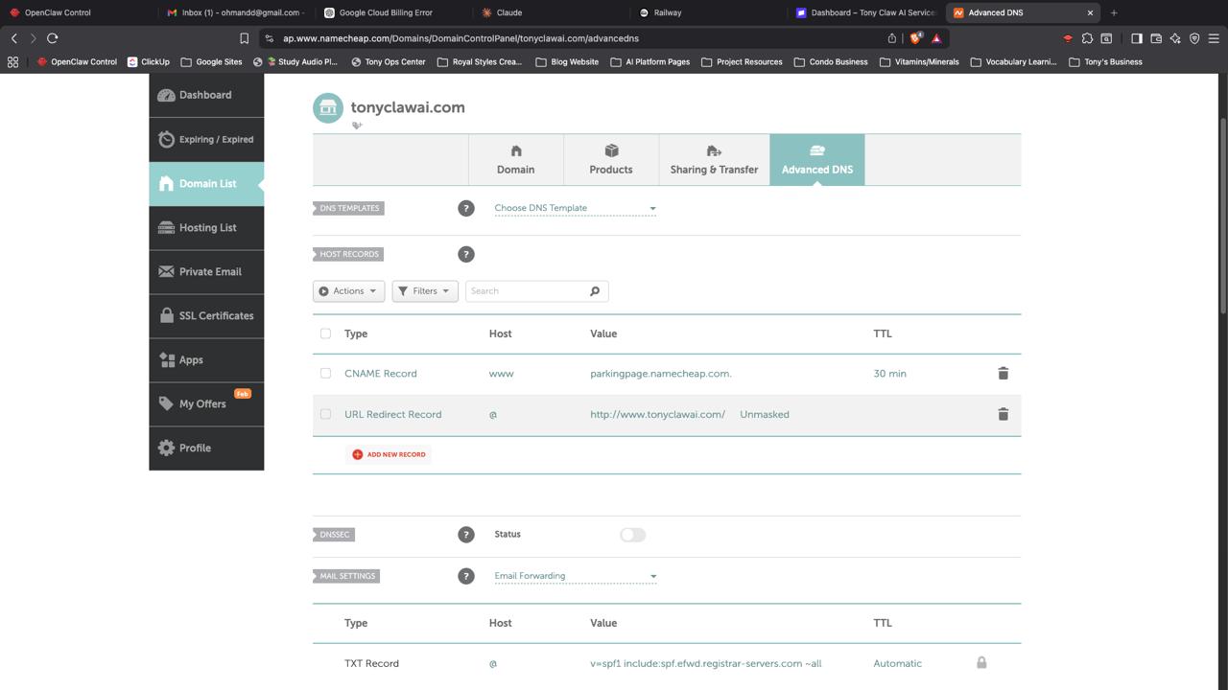Click the DNS Templates help question mark
1228x690 pixels.
(466, 208)
